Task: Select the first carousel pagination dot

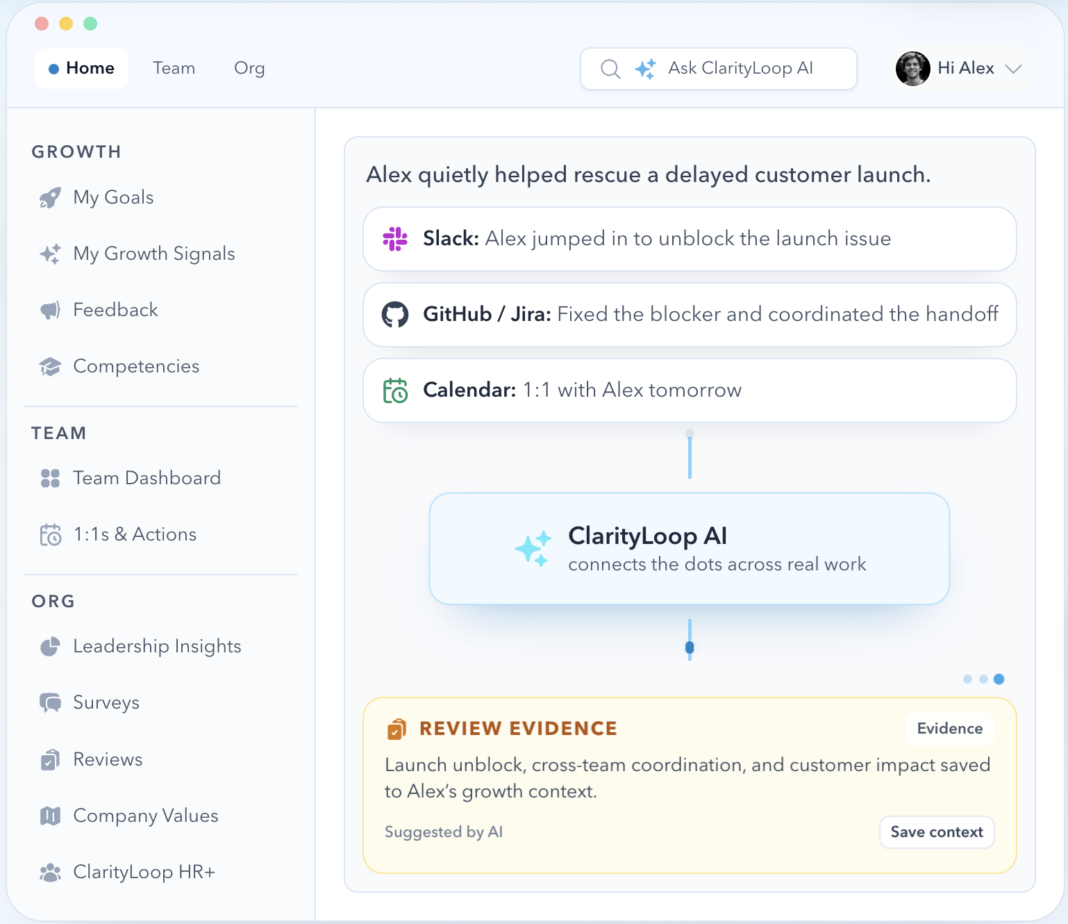Action: coord(967,679)
